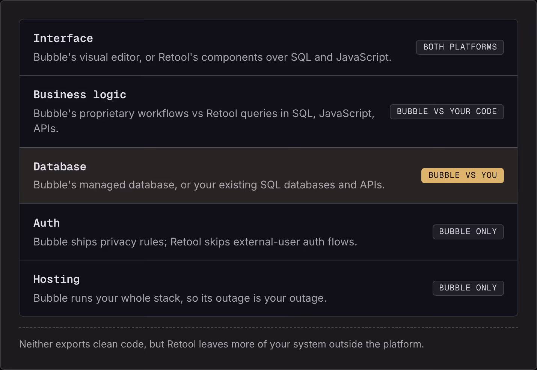The image size is (537, 370).
Task: Click the text about Bubble runs your whole stack
Action: click(180, 298)
